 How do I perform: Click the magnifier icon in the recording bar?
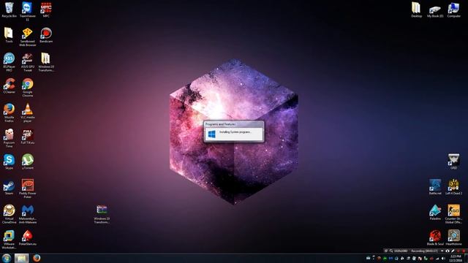391,251
